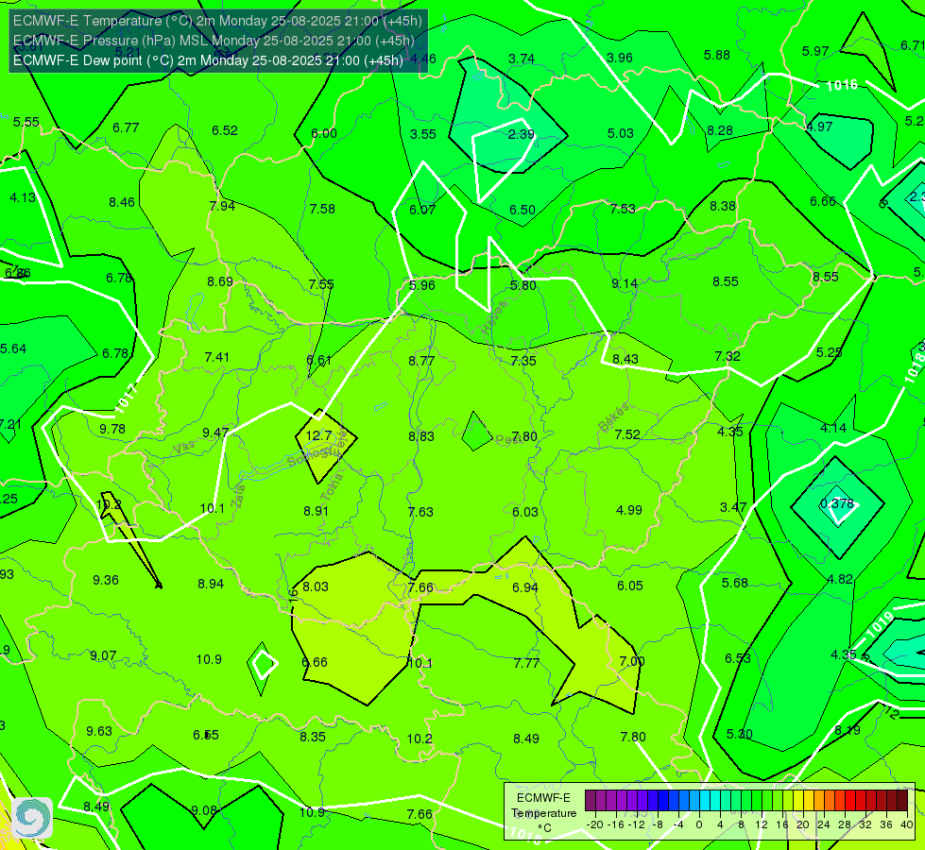Click the 1017 isobar label
The width and height of the screenshot is (925, 850).
click(127, 399)
